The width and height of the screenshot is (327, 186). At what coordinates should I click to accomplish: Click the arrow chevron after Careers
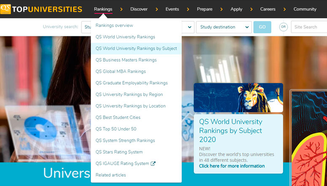pos(284,9)
